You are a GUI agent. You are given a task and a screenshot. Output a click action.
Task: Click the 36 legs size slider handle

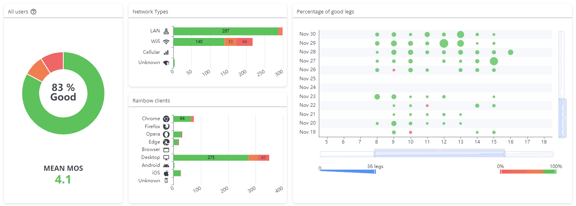point(375,172)
